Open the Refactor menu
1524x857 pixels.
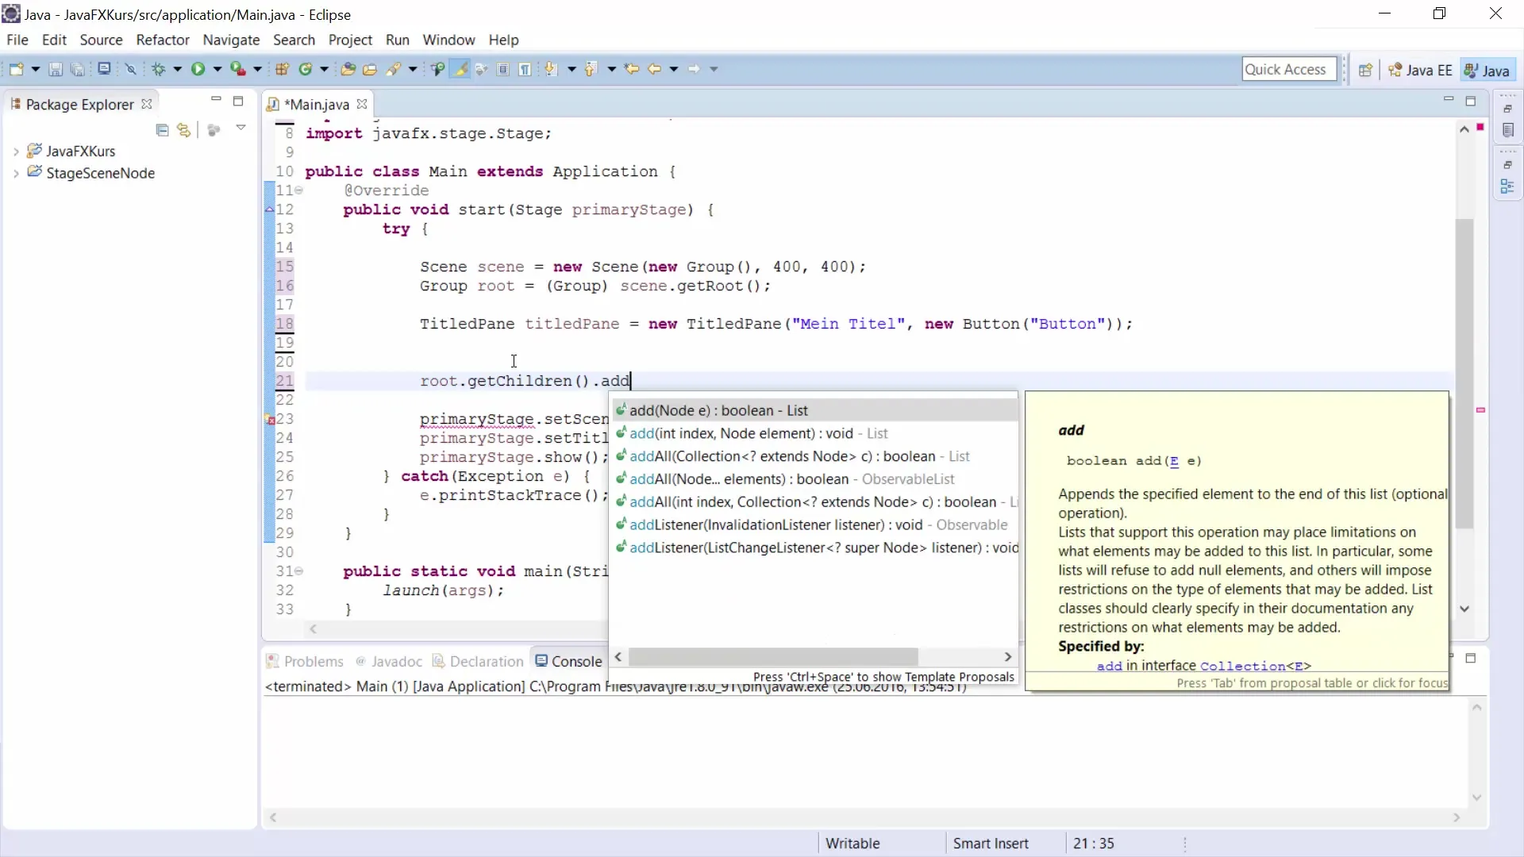[x=163, y=40]
